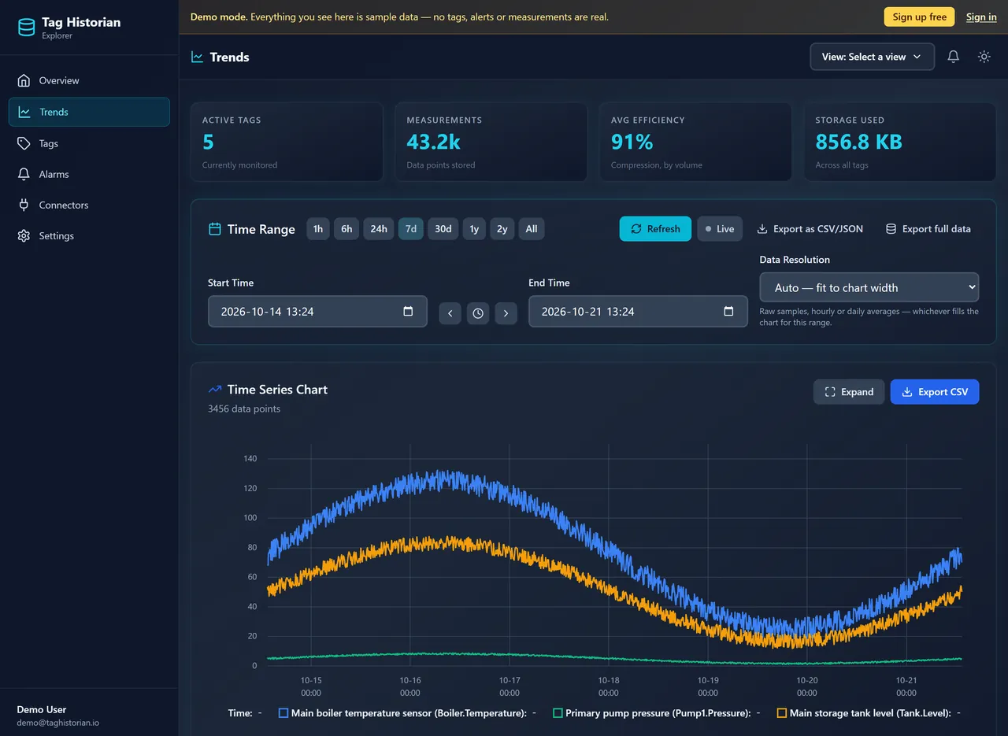Click the Start Time input field

[317, 311]
